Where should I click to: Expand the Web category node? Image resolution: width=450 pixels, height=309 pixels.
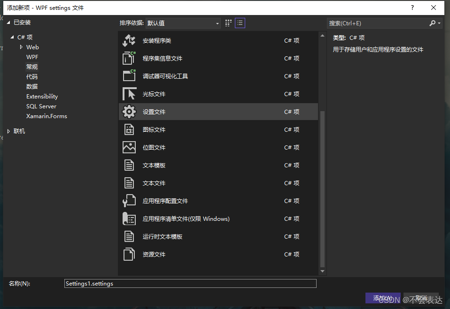coord(20,47)
